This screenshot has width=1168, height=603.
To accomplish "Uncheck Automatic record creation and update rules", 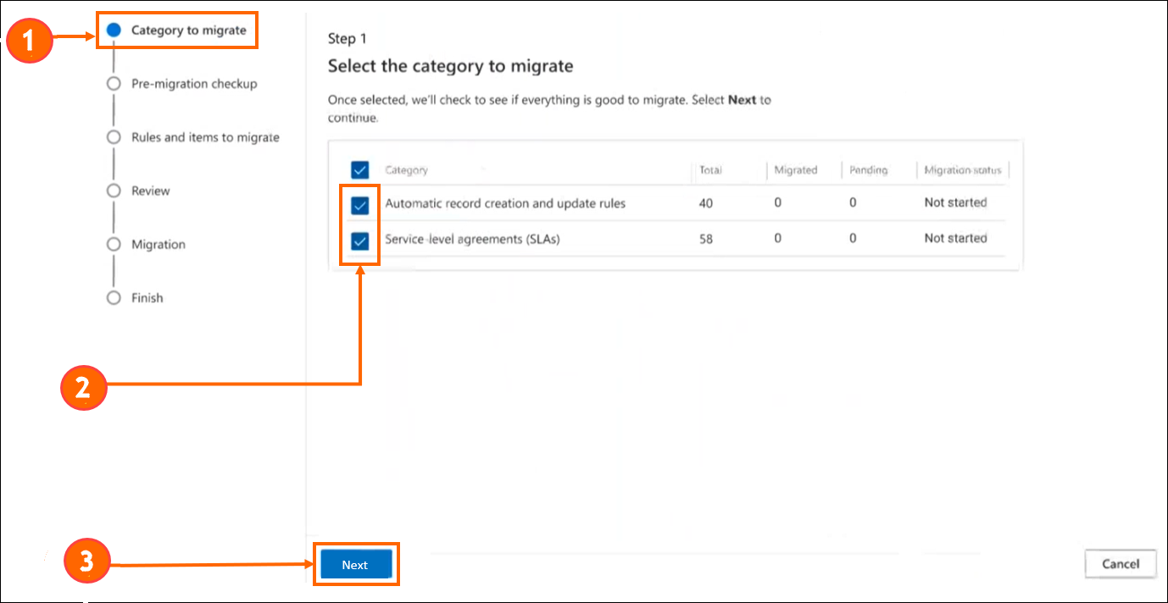I will click(x=360, y=205).
